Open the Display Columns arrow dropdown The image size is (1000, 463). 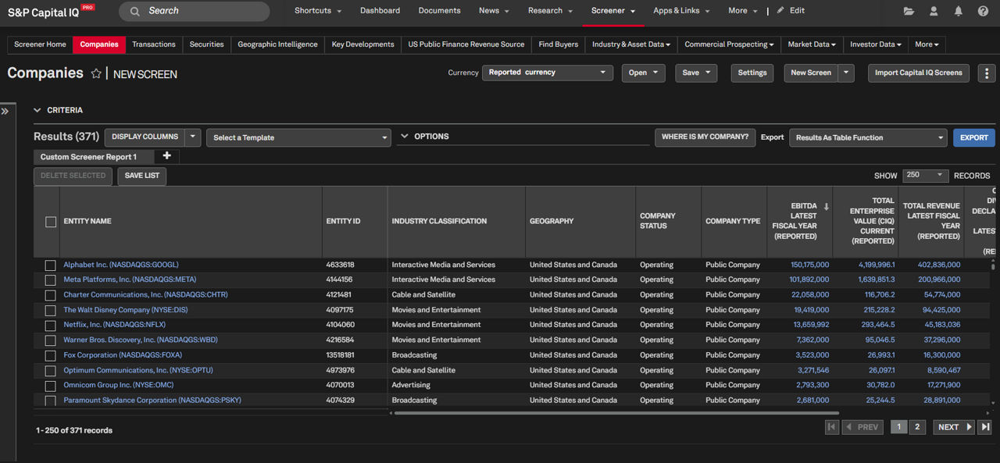(x=193, y=137)
